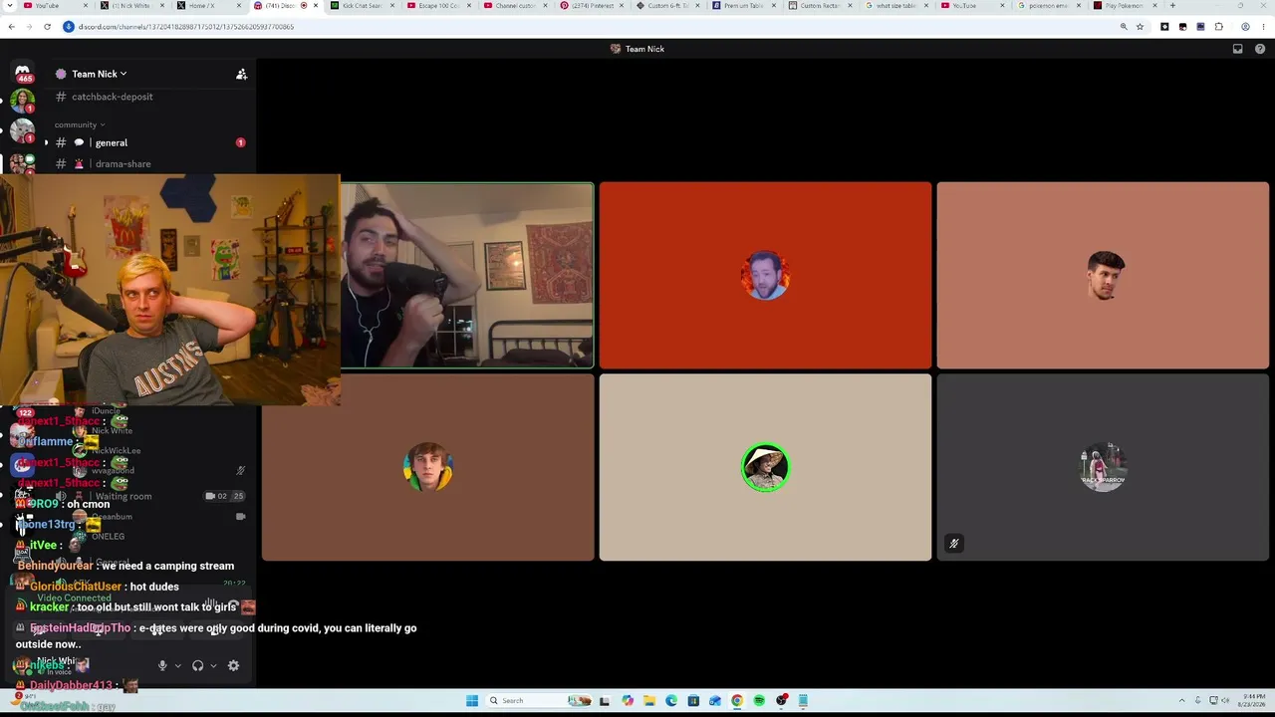Open Discord user settings gear
The image size is (1275, 717).
[x=233, y=665]
